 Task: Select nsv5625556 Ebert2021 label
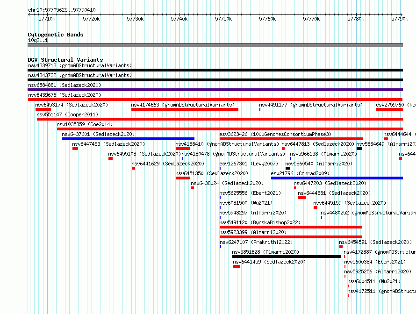[x=250, y=193]
